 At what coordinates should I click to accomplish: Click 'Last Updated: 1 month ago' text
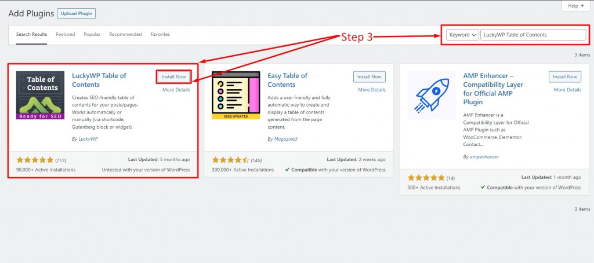(x=551, y=177)
